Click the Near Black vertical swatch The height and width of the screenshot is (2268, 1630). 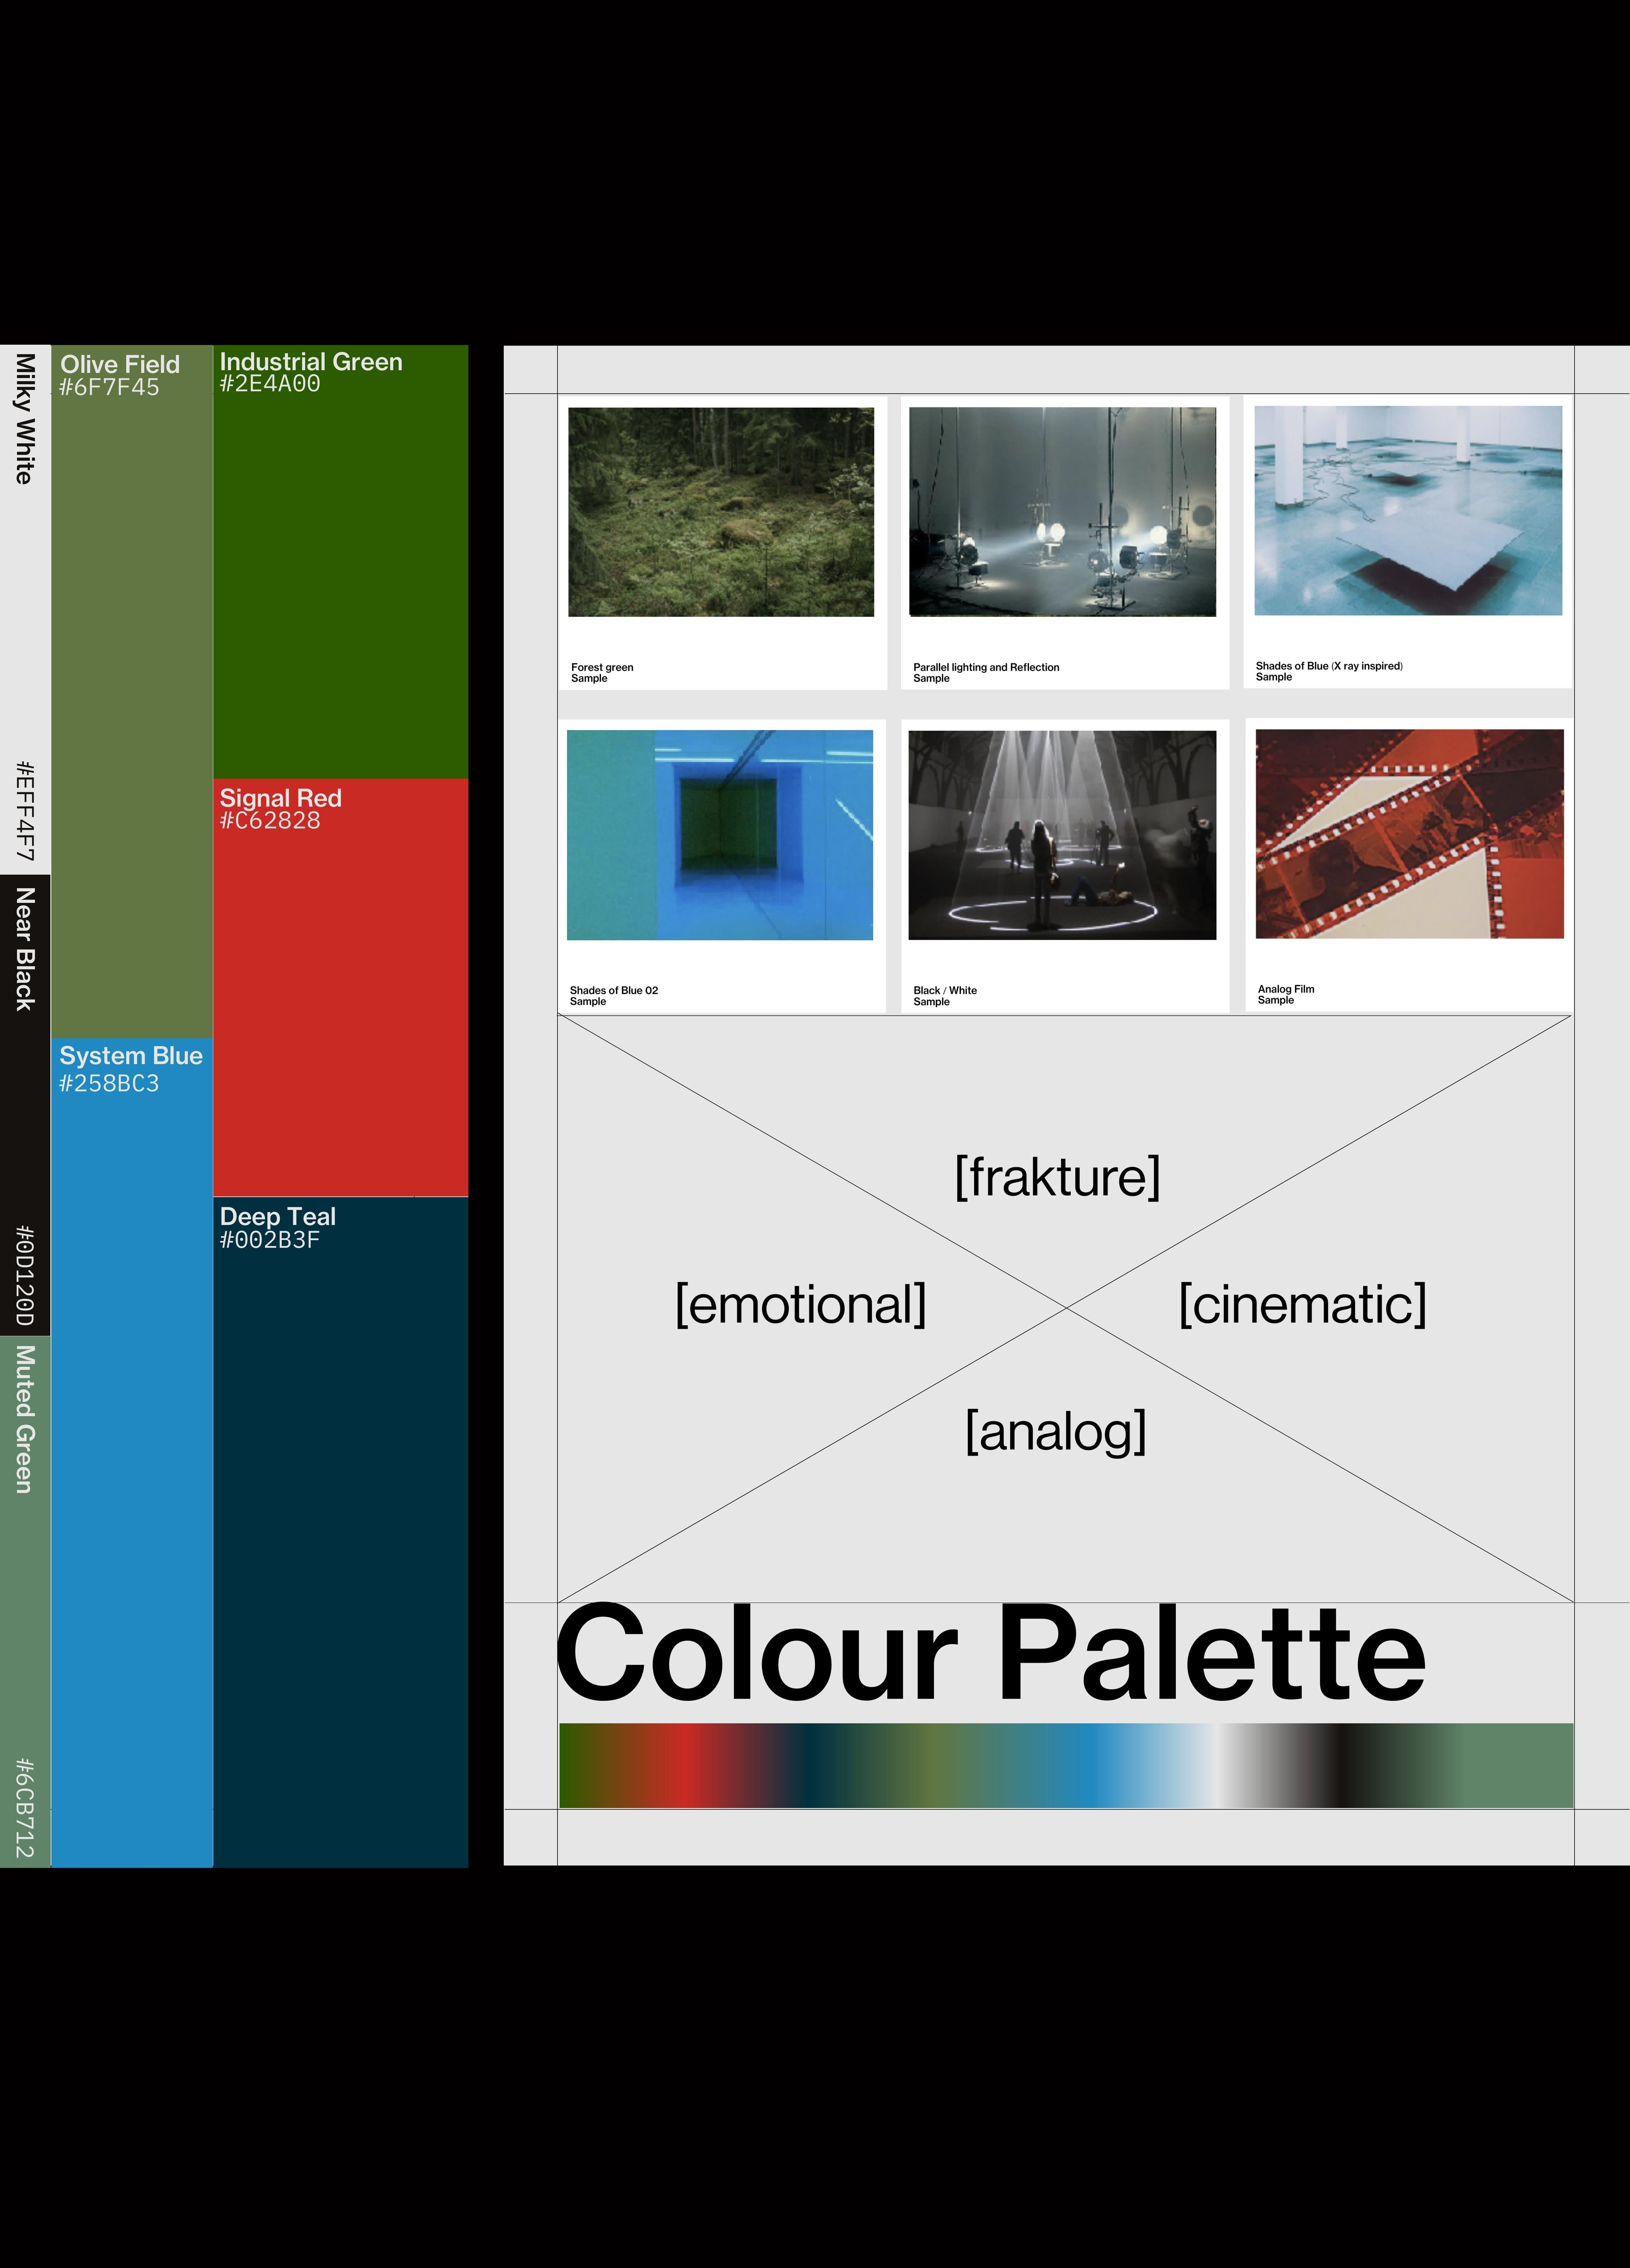[25, 1105]
